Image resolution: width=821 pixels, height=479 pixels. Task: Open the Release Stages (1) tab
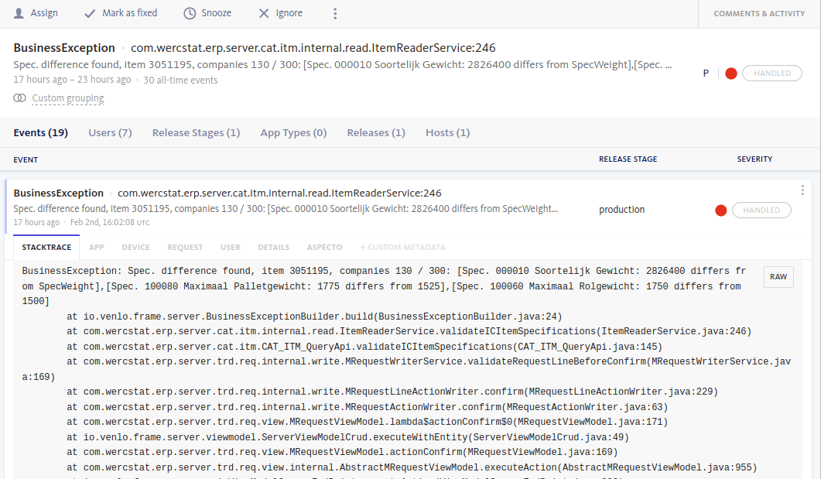(197, 132)
